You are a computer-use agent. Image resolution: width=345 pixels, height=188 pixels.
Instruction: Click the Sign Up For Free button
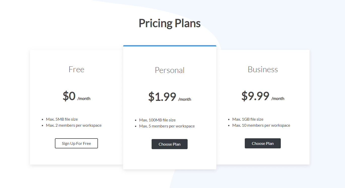tap(76, 143)
